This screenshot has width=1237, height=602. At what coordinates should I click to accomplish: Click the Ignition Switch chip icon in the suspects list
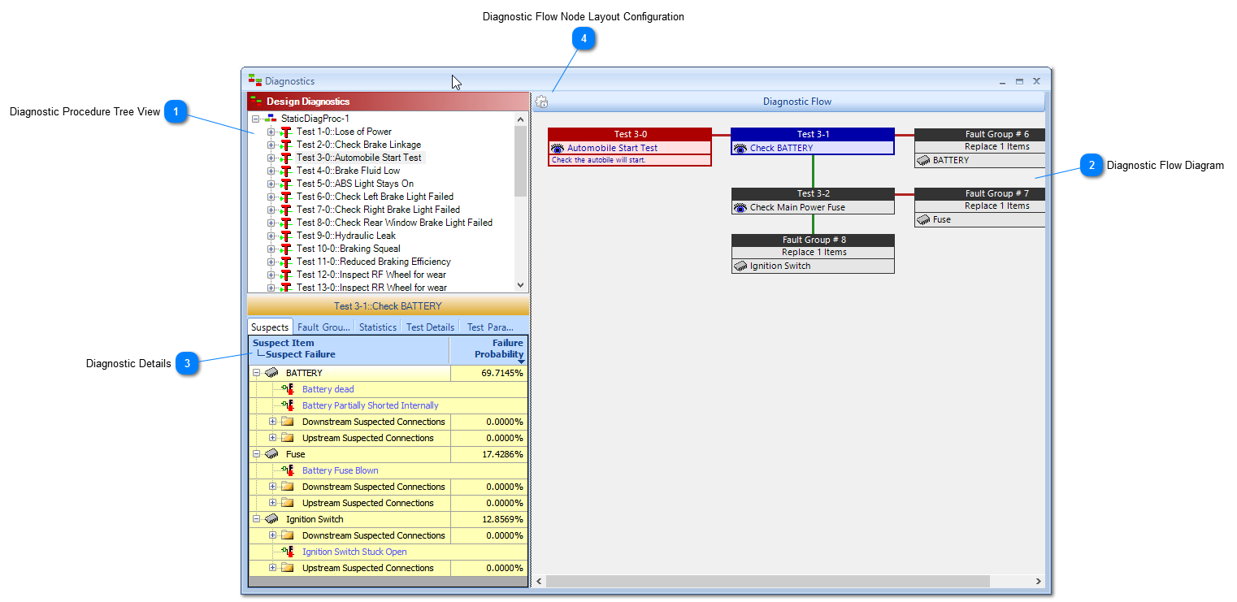pyautogui.click(x=271, y=519)
